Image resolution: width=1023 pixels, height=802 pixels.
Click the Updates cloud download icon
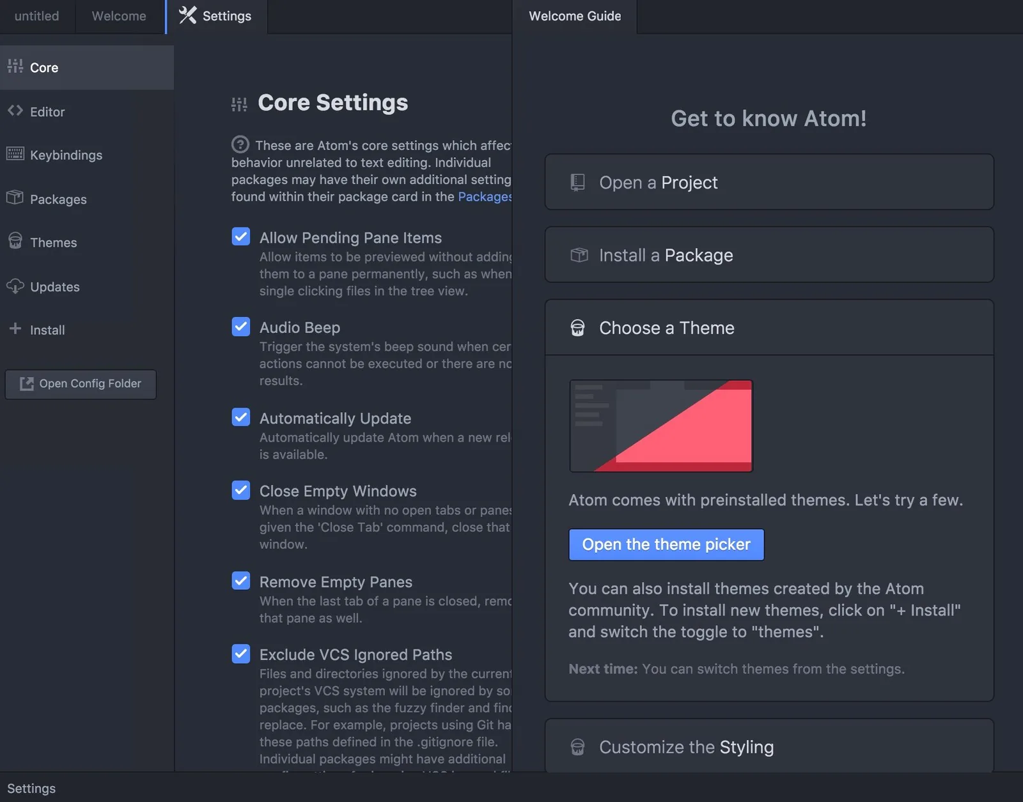point(15,286)
